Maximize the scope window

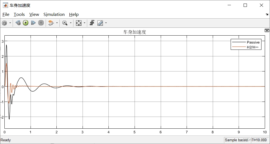[x=245, y=5]
